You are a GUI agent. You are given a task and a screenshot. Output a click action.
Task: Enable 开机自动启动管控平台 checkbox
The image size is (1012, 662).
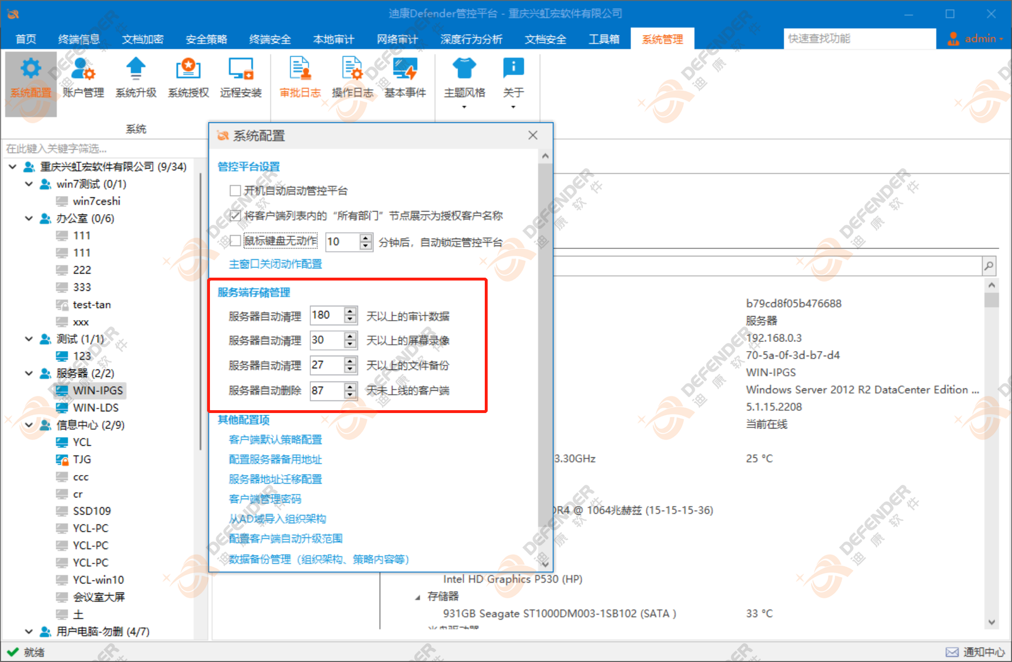[x=235, y=190]
